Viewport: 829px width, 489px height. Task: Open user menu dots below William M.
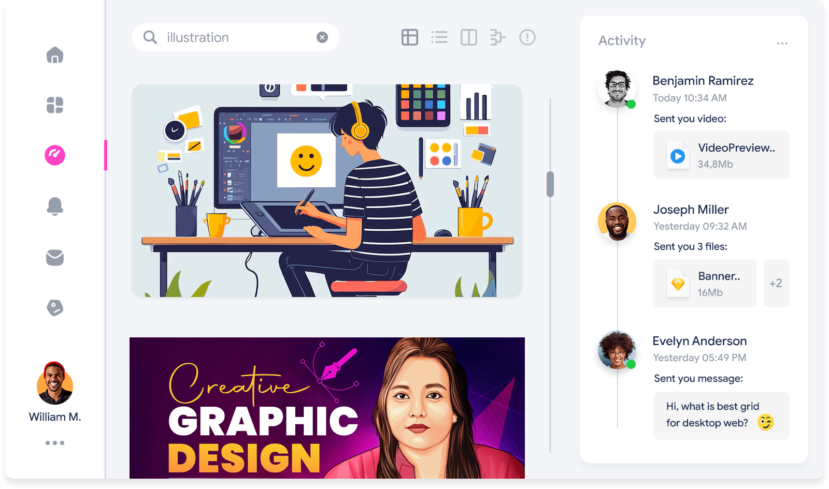55,443
